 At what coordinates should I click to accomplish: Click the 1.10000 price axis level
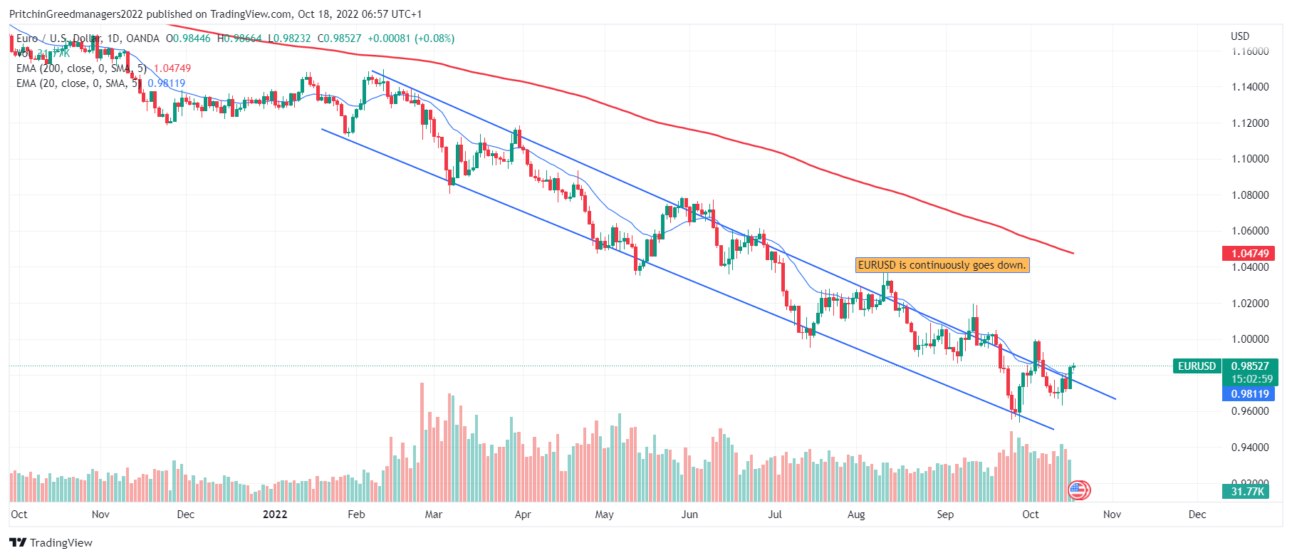point(1250,159)
